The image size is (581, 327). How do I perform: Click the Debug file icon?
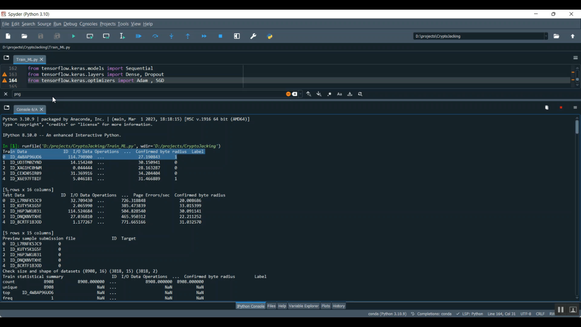click(139, 36)
